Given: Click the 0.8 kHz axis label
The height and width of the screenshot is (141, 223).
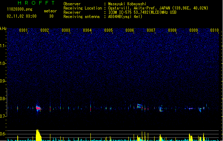Looking at the screenshot, I should point(3,99).
